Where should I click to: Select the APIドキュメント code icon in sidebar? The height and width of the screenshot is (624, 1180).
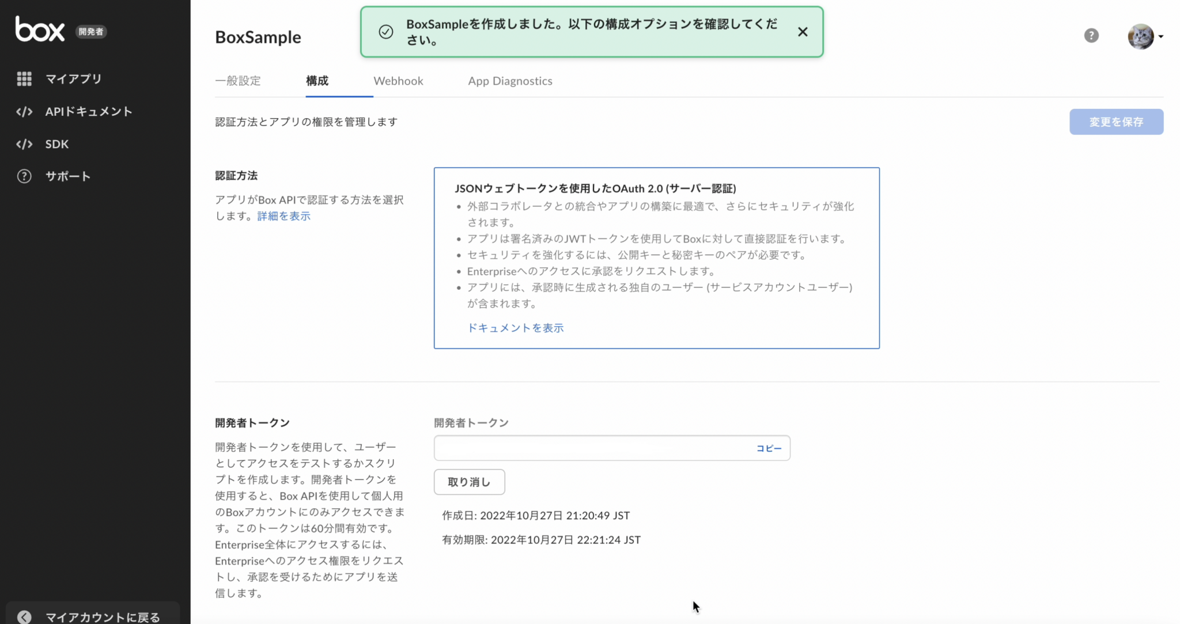point(25,111)
